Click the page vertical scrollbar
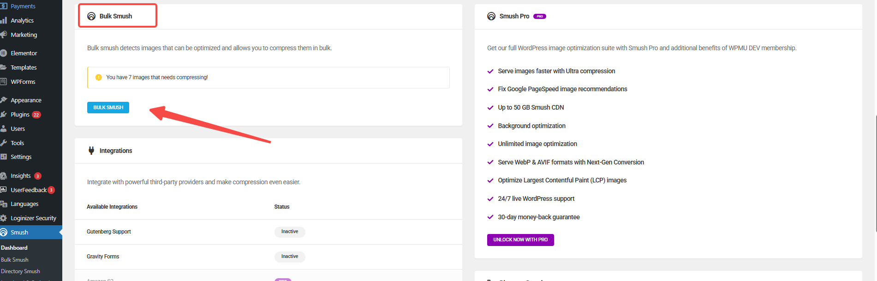The image size is (877, 281). point(875,173)
